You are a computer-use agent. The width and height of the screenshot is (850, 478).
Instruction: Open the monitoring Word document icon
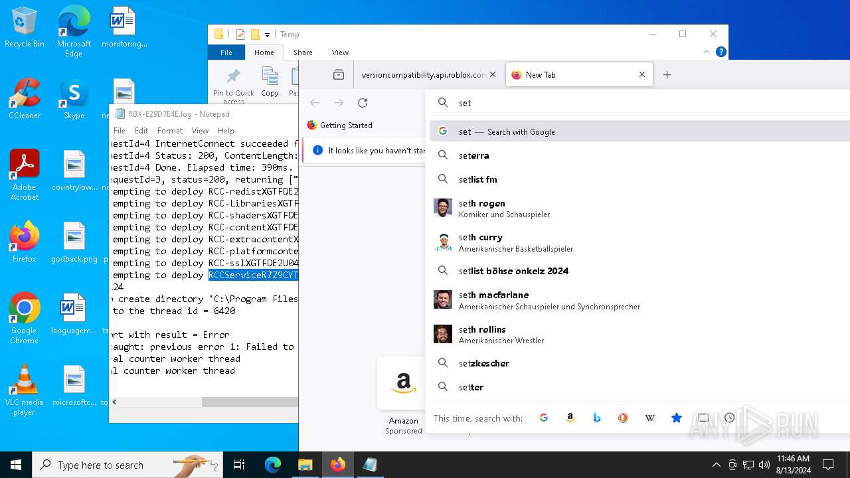(124, 28)
